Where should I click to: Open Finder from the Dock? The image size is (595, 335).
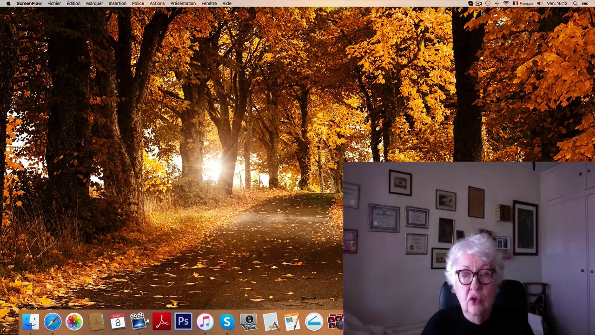coord(31,322)
